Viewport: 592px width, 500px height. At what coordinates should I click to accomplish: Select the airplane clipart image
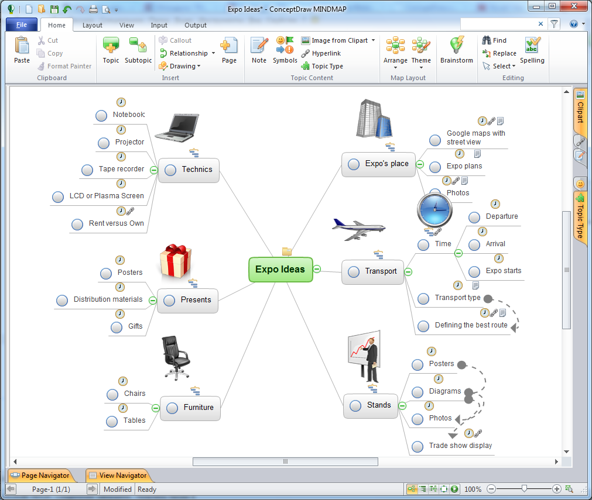358,229
